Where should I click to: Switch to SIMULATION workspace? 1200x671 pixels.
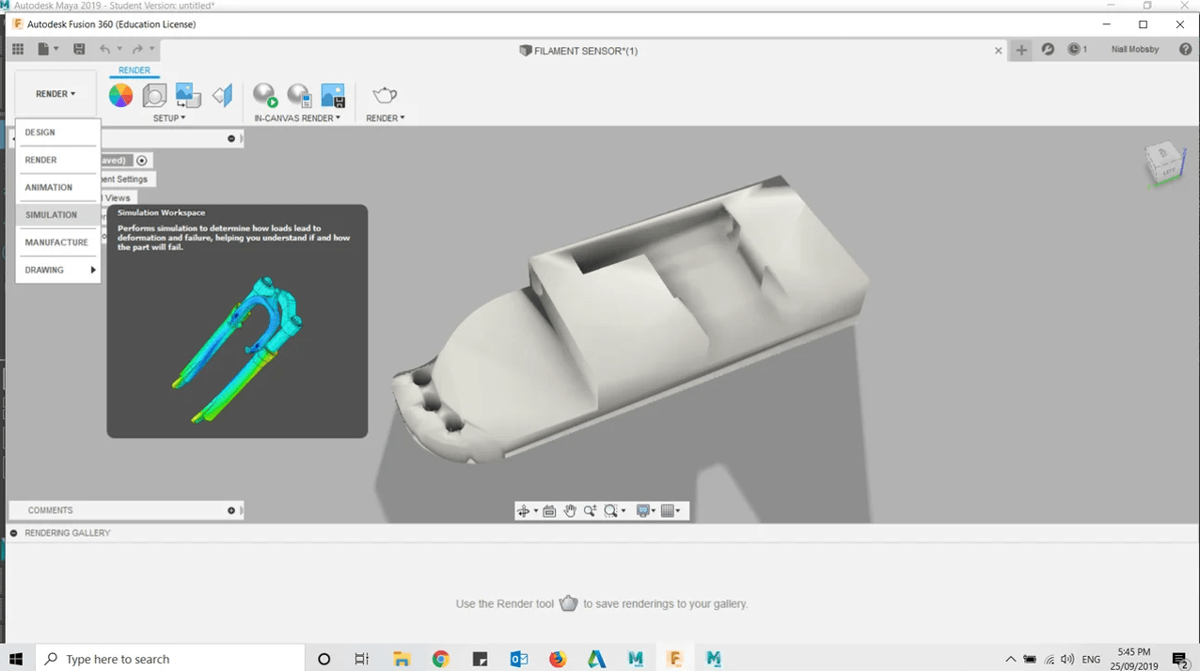[57, 215]
